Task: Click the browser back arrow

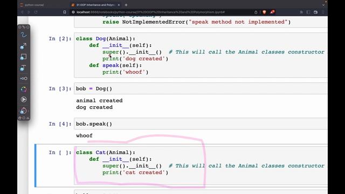Action: (x=22, y=12)
